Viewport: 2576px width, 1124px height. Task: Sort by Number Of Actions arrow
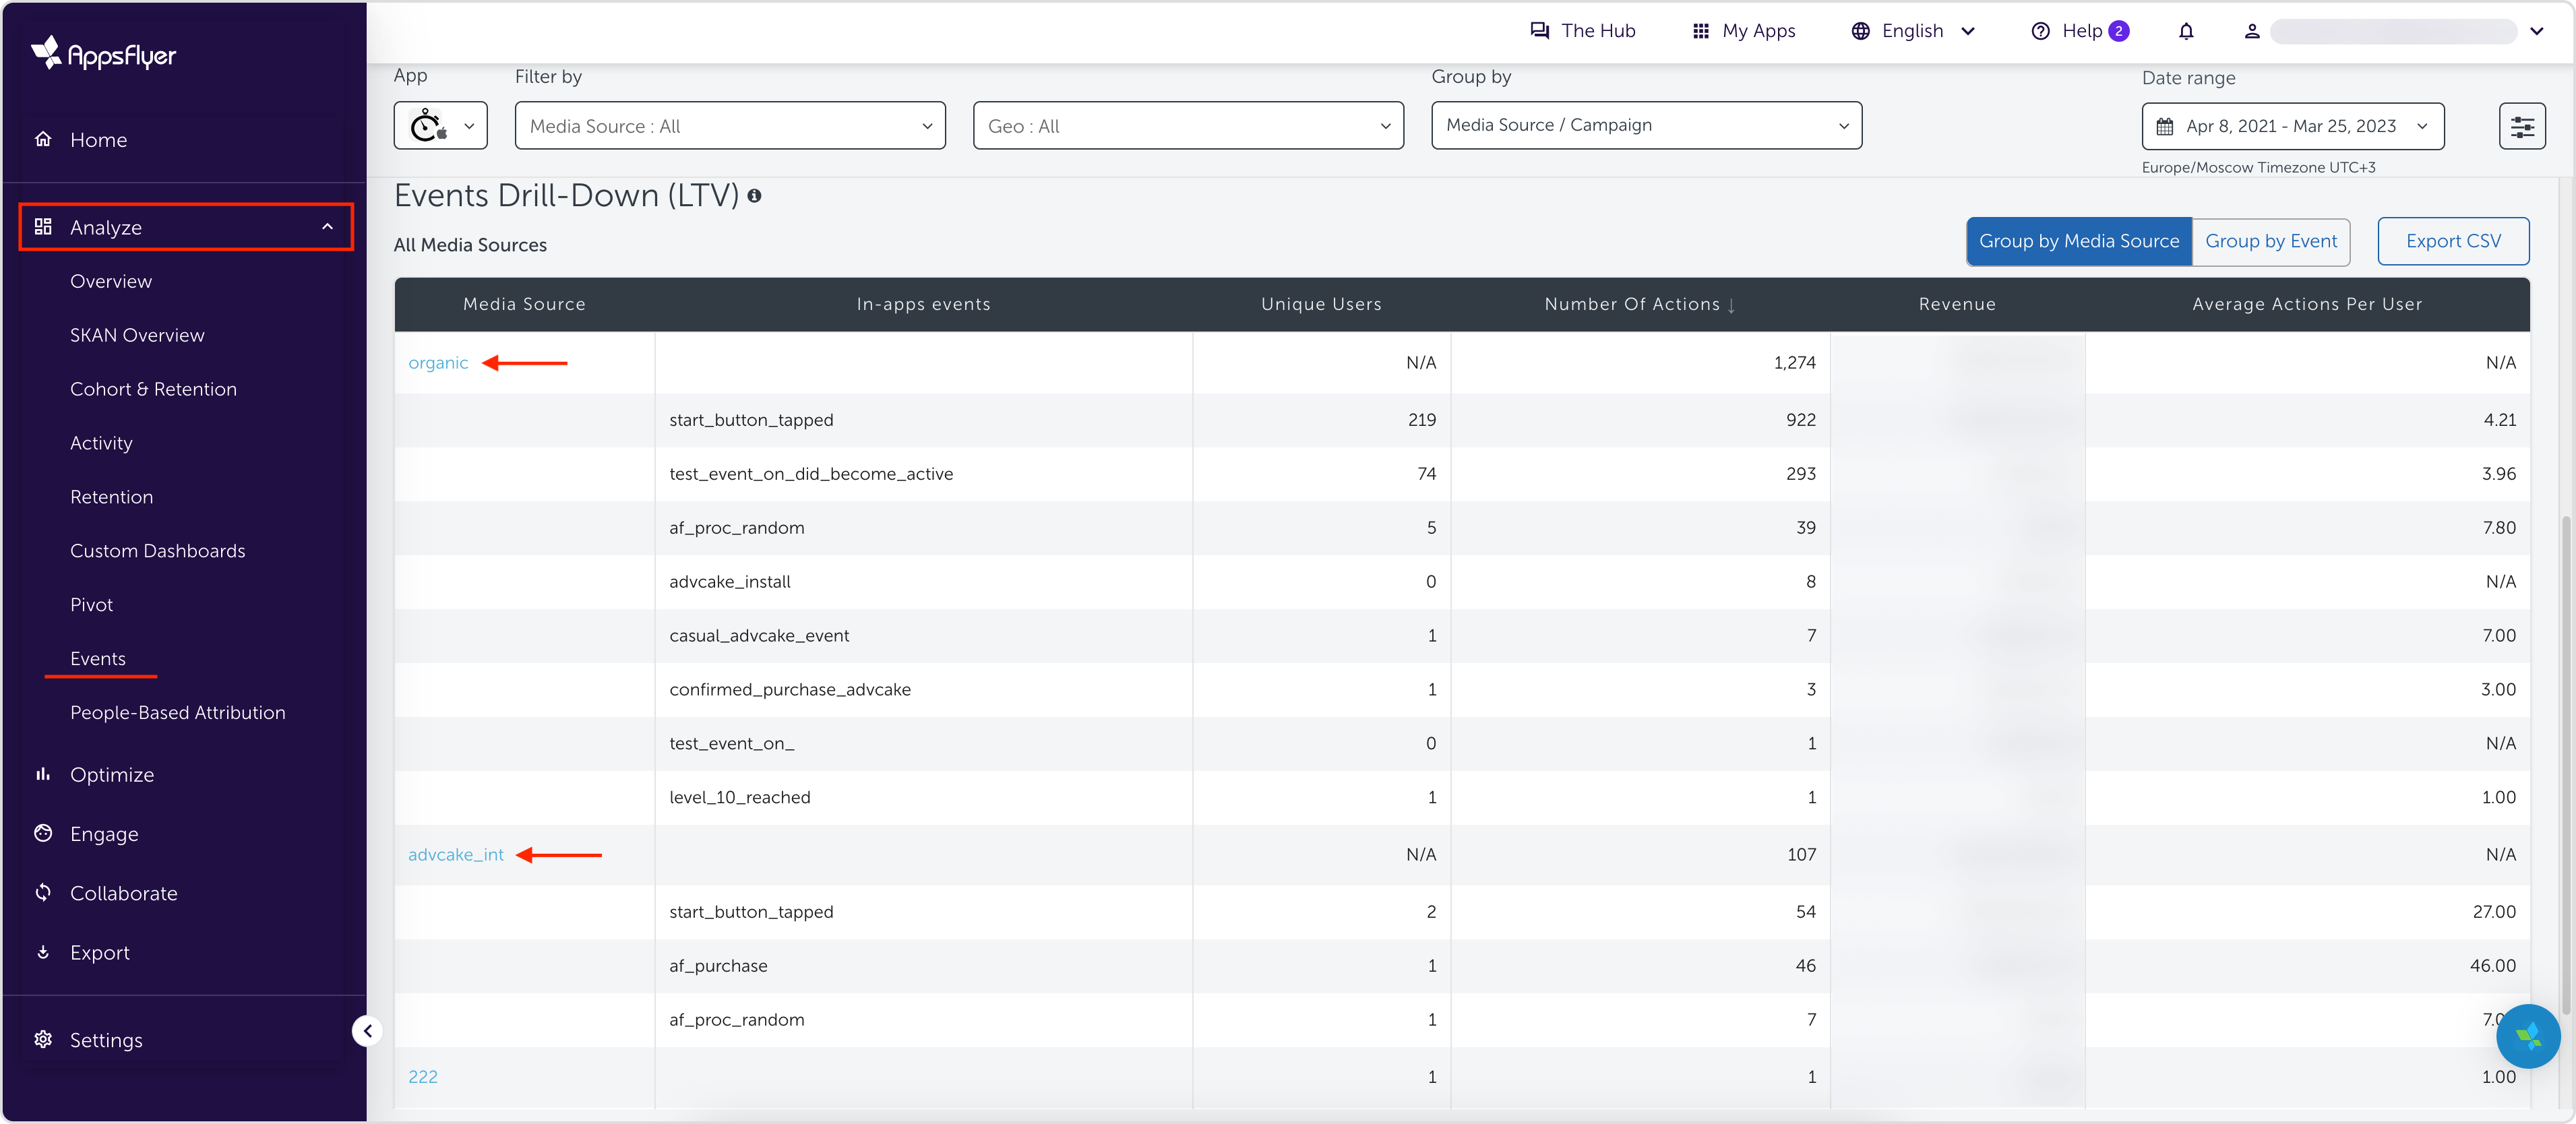1731,305
